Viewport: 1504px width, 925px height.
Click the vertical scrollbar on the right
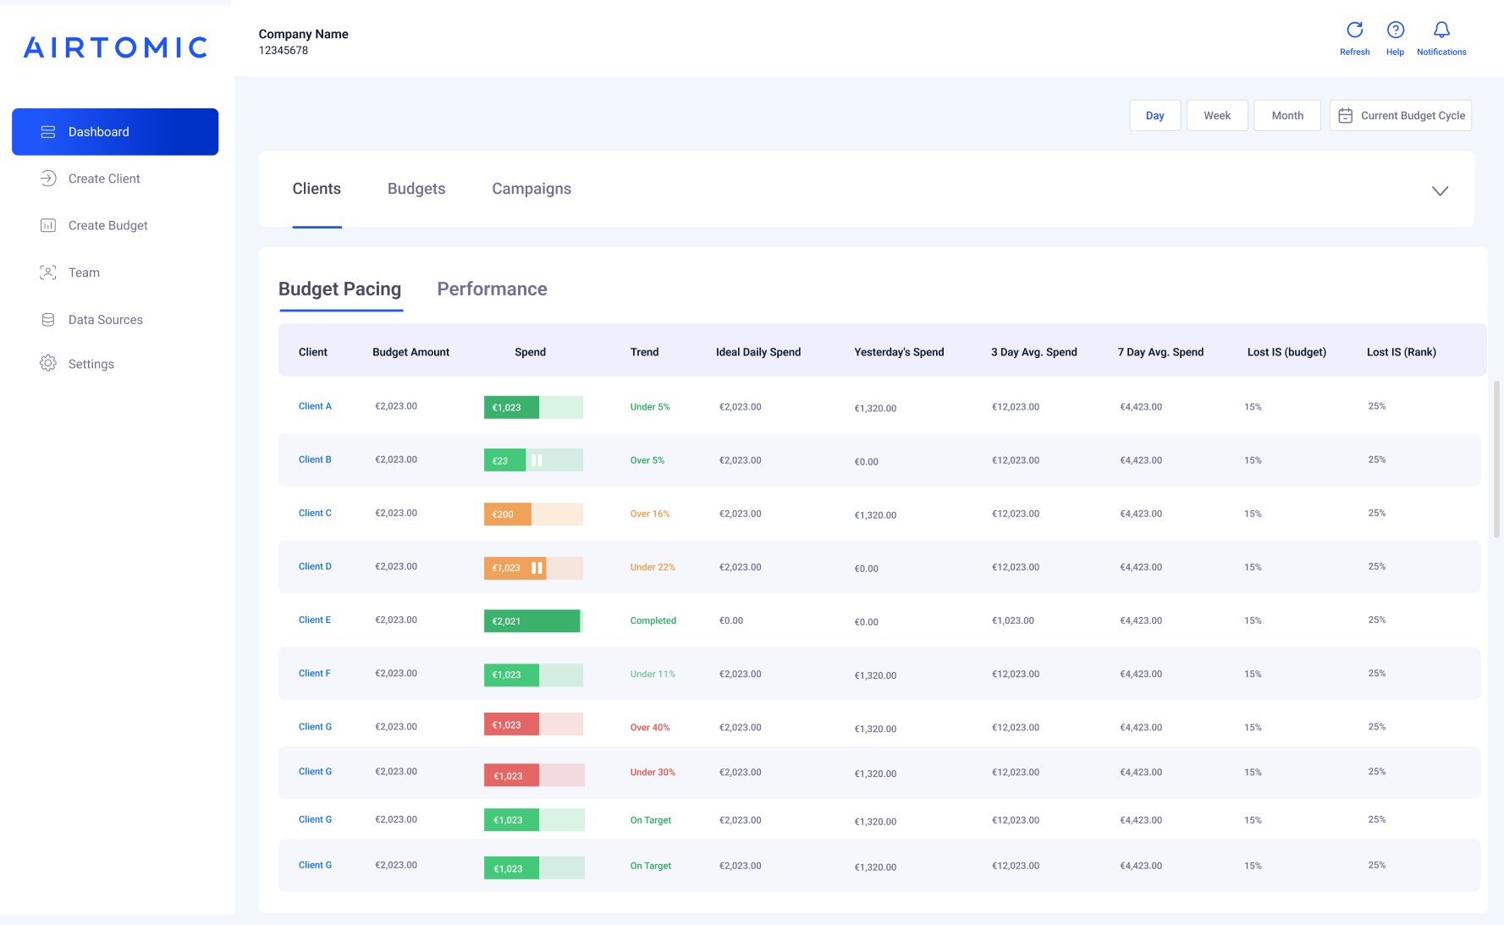tap(1496, 460)
